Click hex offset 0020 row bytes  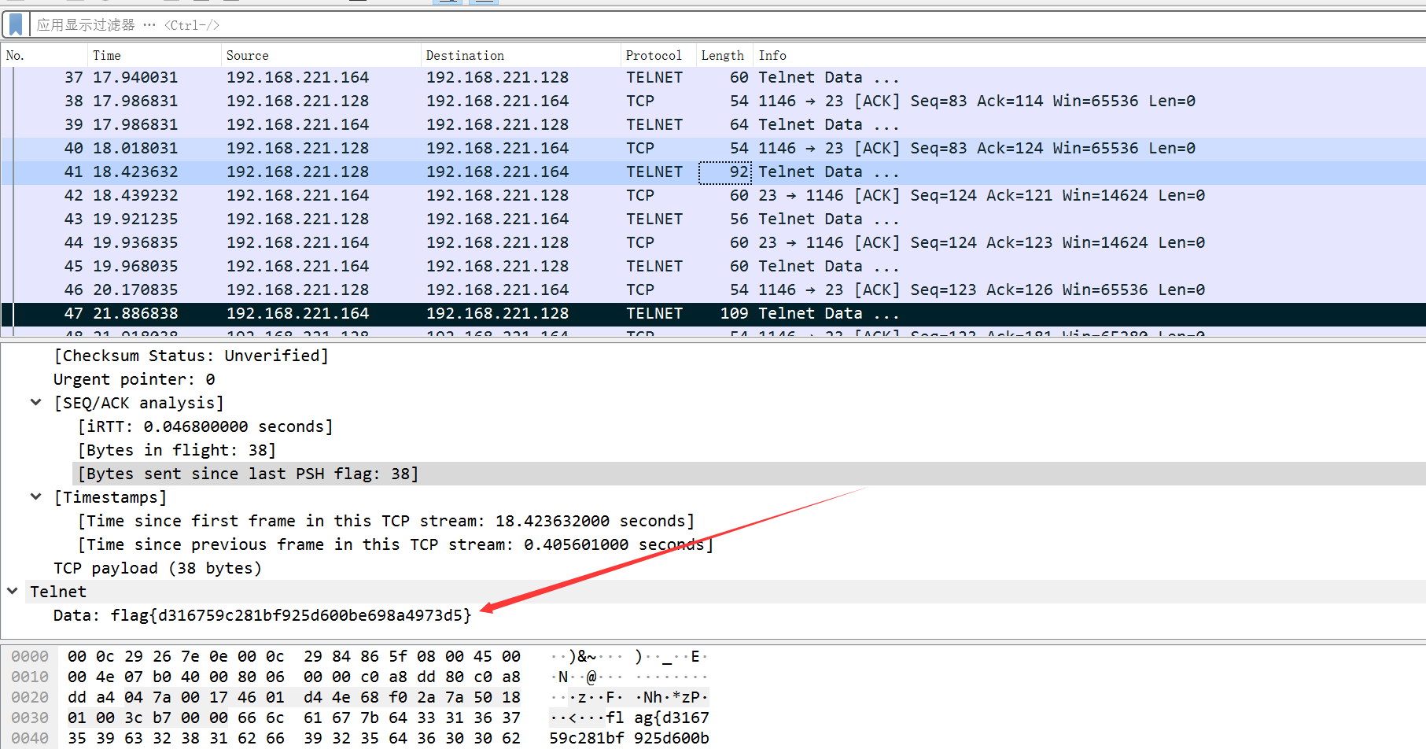pos(293,697)
